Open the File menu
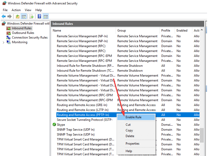This screenshot has height=156, width=213. point(5,10)
